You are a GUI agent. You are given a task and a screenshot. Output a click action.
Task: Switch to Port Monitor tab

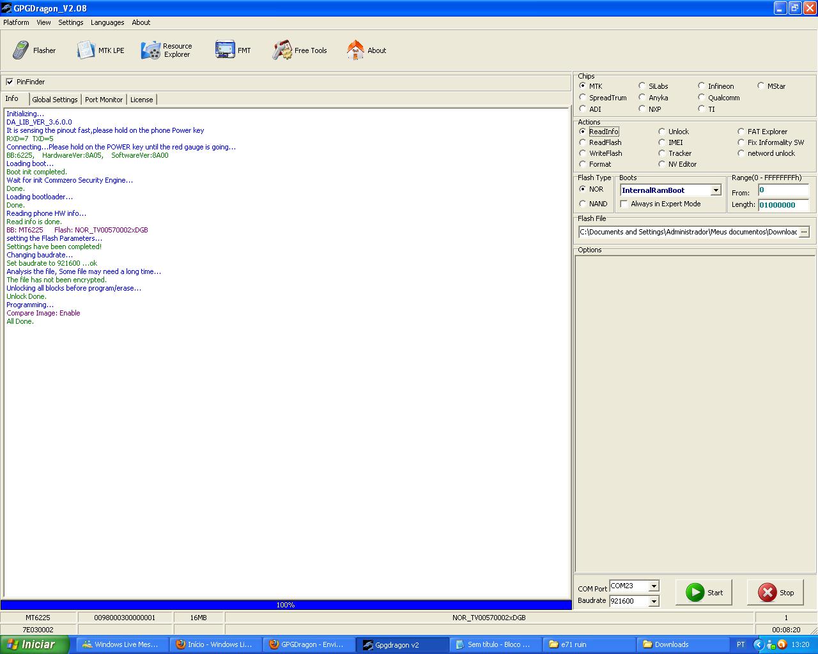[104, 100]
